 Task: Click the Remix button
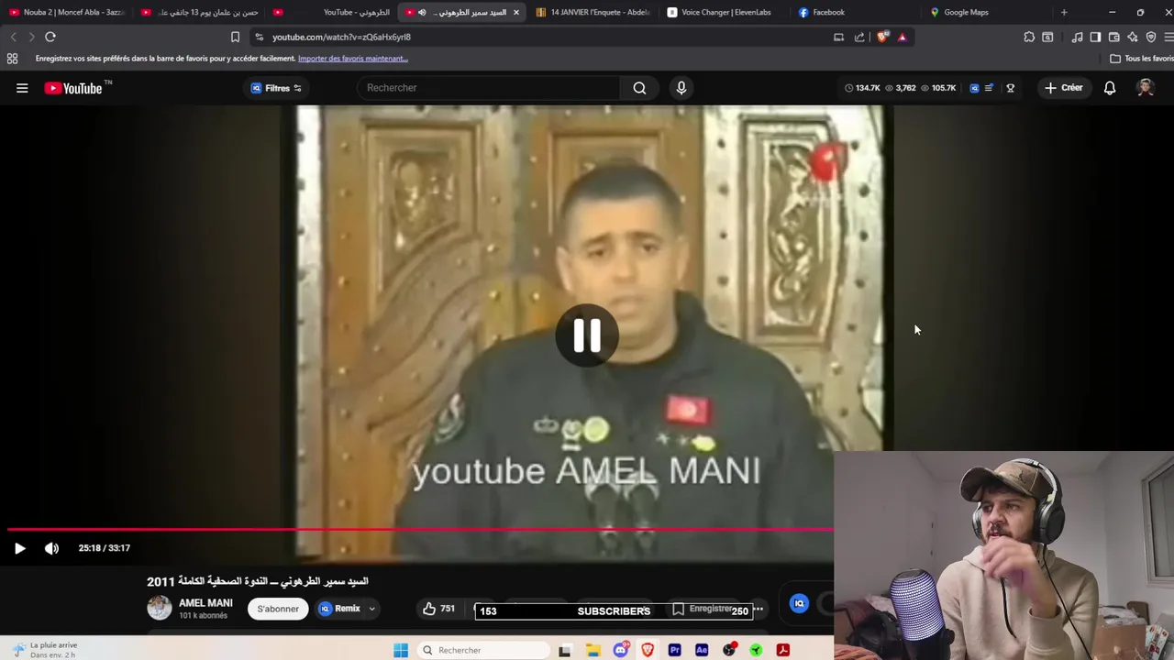(340, 609)
